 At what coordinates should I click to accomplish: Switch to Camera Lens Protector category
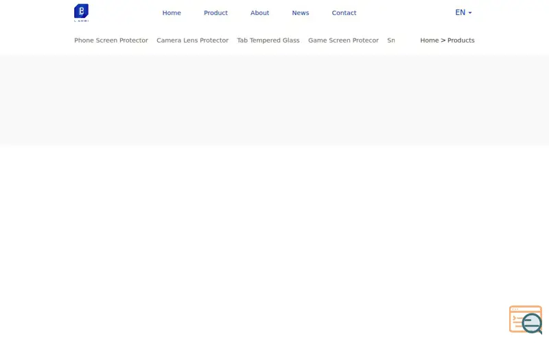click(x=192, y=40)
